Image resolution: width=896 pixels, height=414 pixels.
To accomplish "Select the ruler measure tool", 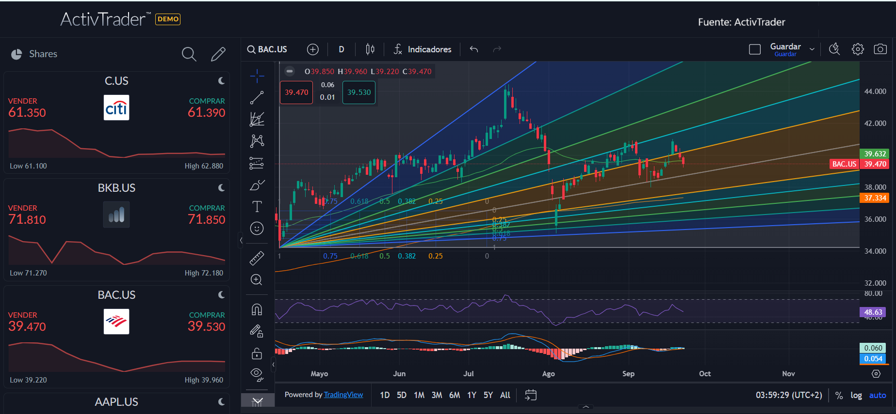I will click(257, 258).
